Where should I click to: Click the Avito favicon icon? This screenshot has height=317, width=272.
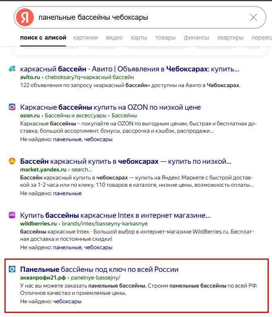tap(12, 69)
